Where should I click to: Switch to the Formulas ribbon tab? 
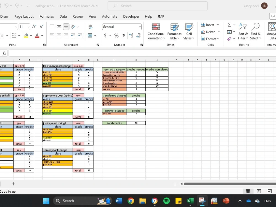point(46,16)
